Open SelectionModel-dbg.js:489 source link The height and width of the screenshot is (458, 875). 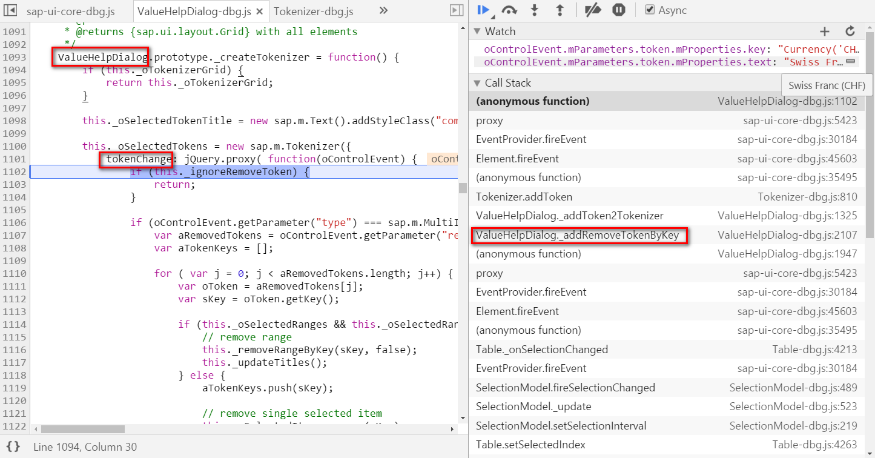pyautogui.click(x=793, y=388)
